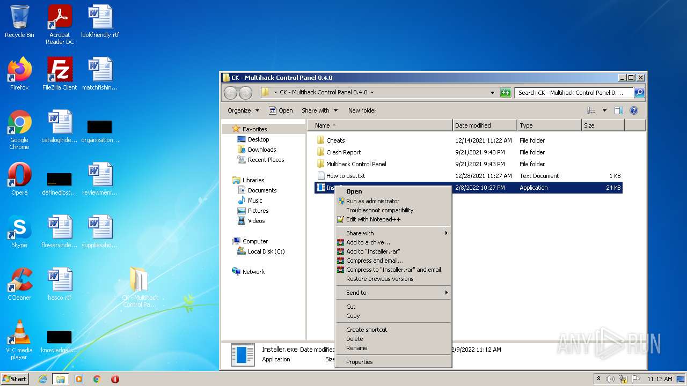Click Opera icon in taskbar
This screenshot has height=386, width=687.
115,379
